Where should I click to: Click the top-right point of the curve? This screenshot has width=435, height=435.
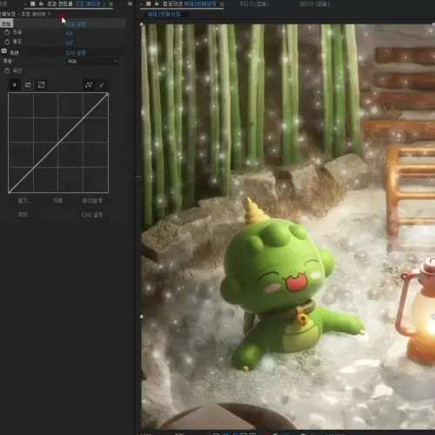[x=107, y=94]
